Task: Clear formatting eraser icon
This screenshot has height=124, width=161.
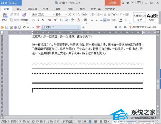Action: coord(79,14)
